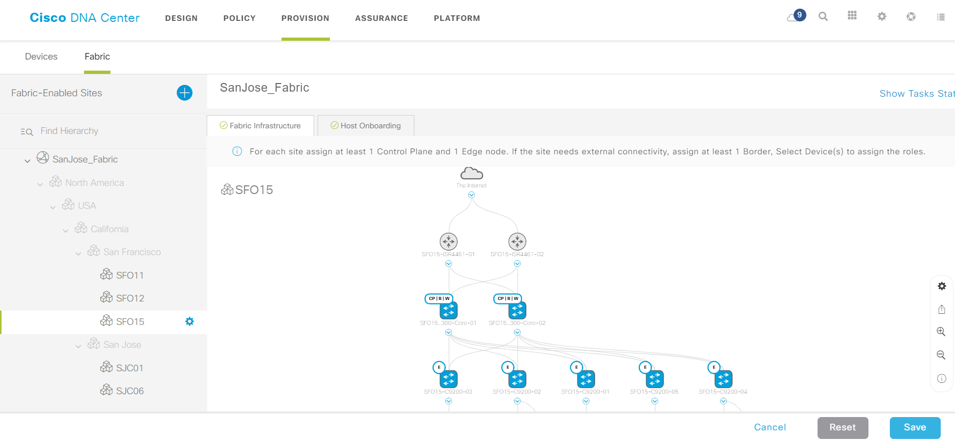Open system settings gear in top header
955x441 pixels.
(x=882, y=16)
